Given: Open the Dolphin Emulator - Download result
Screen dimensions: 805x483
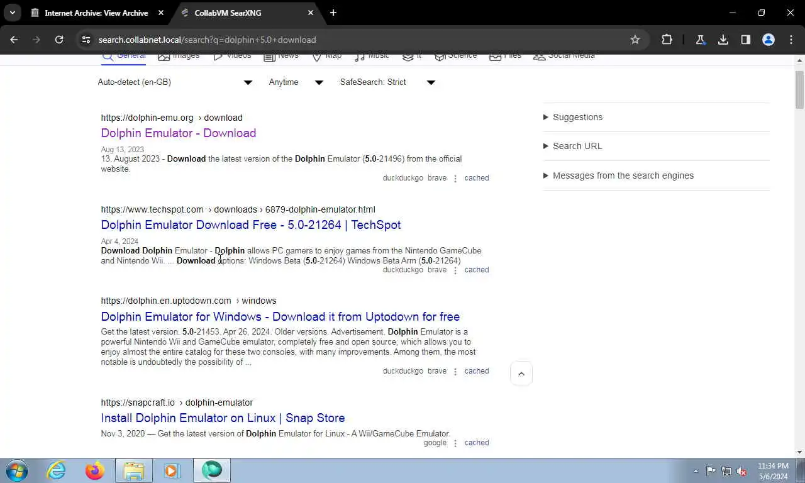Looking at the screenshot, I should [x=179, y=133].
